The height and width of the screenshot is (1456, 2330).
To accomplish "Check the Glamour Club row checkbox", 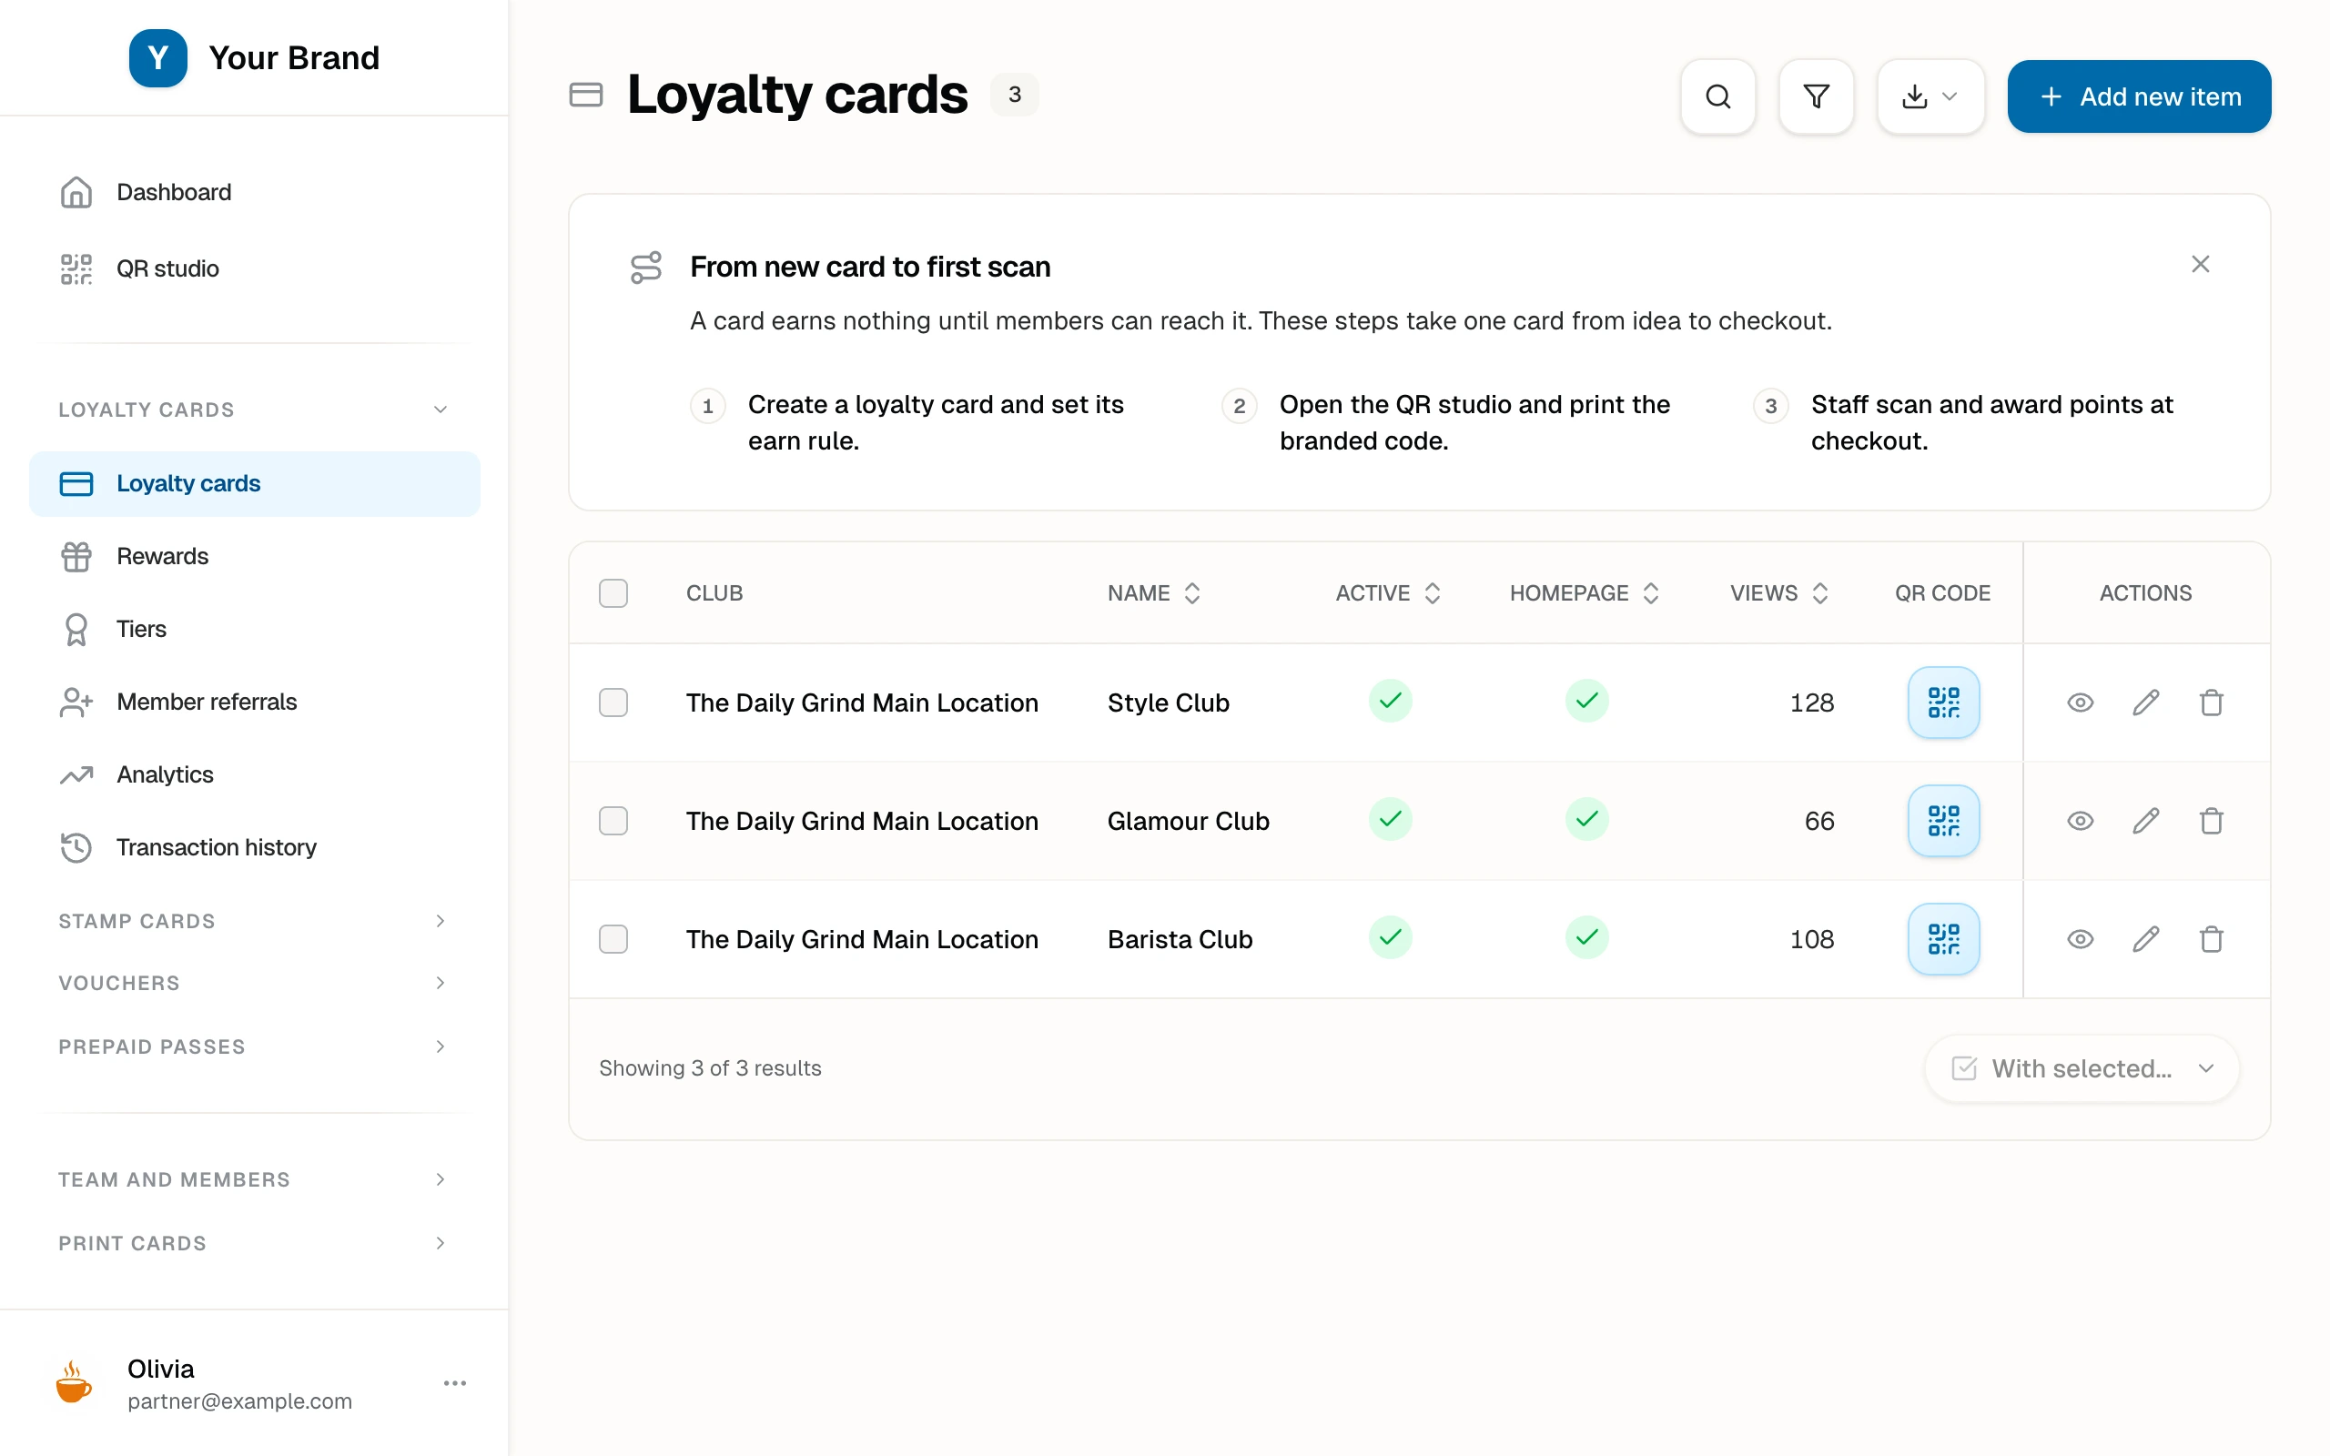I will 613,821.
